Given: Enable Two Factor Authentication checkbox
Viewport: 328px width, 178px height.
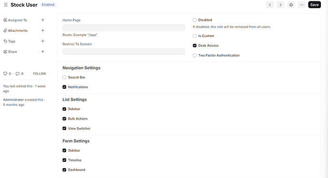Looking at the screenshot, I should 194,55.
